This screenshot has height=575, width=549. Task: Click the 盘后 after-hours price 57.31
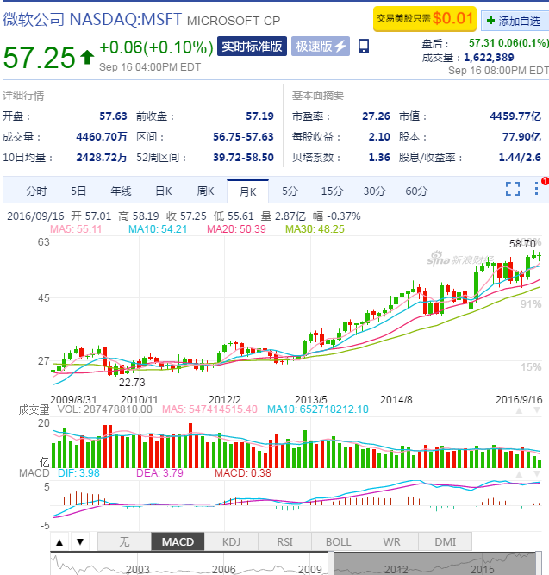(x=482, y=43)
